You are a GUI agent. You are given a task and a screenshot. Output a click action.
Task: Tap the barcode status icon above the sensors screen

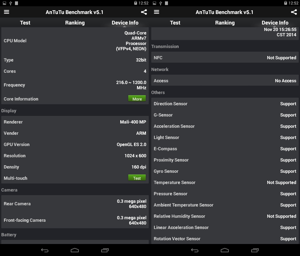click(166, 3)
